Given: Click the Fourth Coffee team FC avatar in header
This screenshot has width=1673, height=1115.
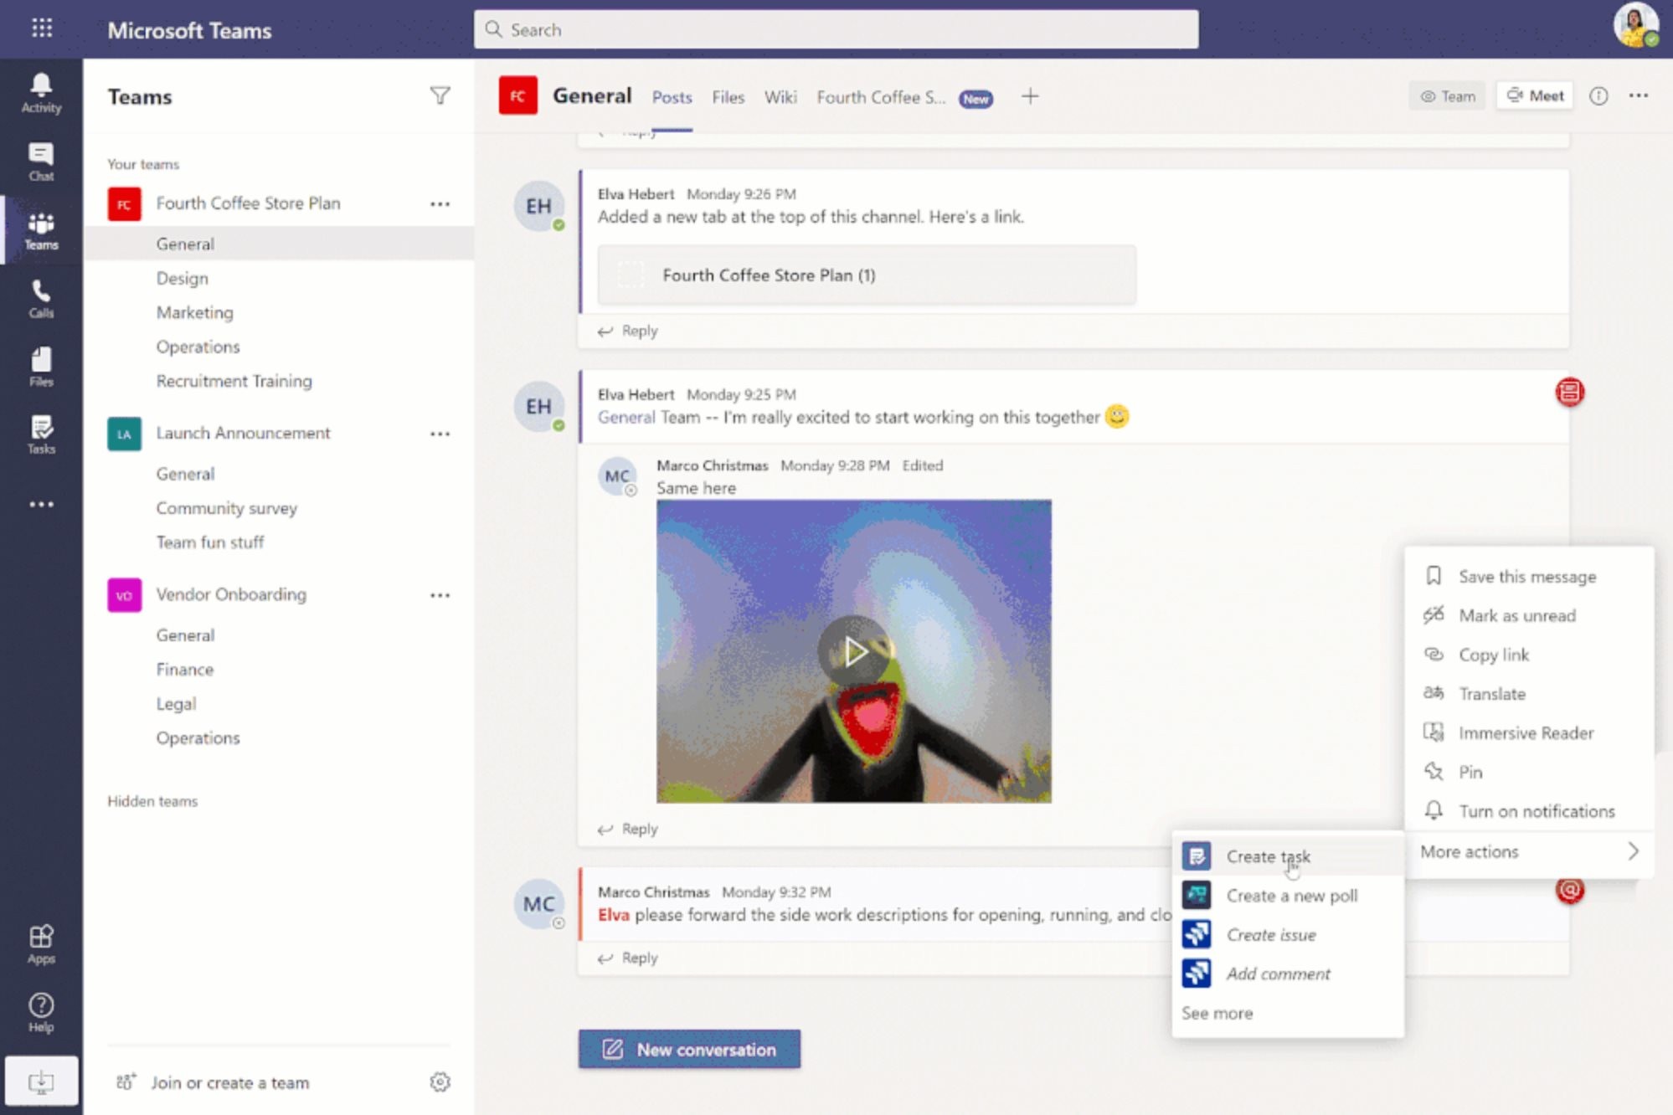Looking at the screenshot, I should click(x=518, y=95).
